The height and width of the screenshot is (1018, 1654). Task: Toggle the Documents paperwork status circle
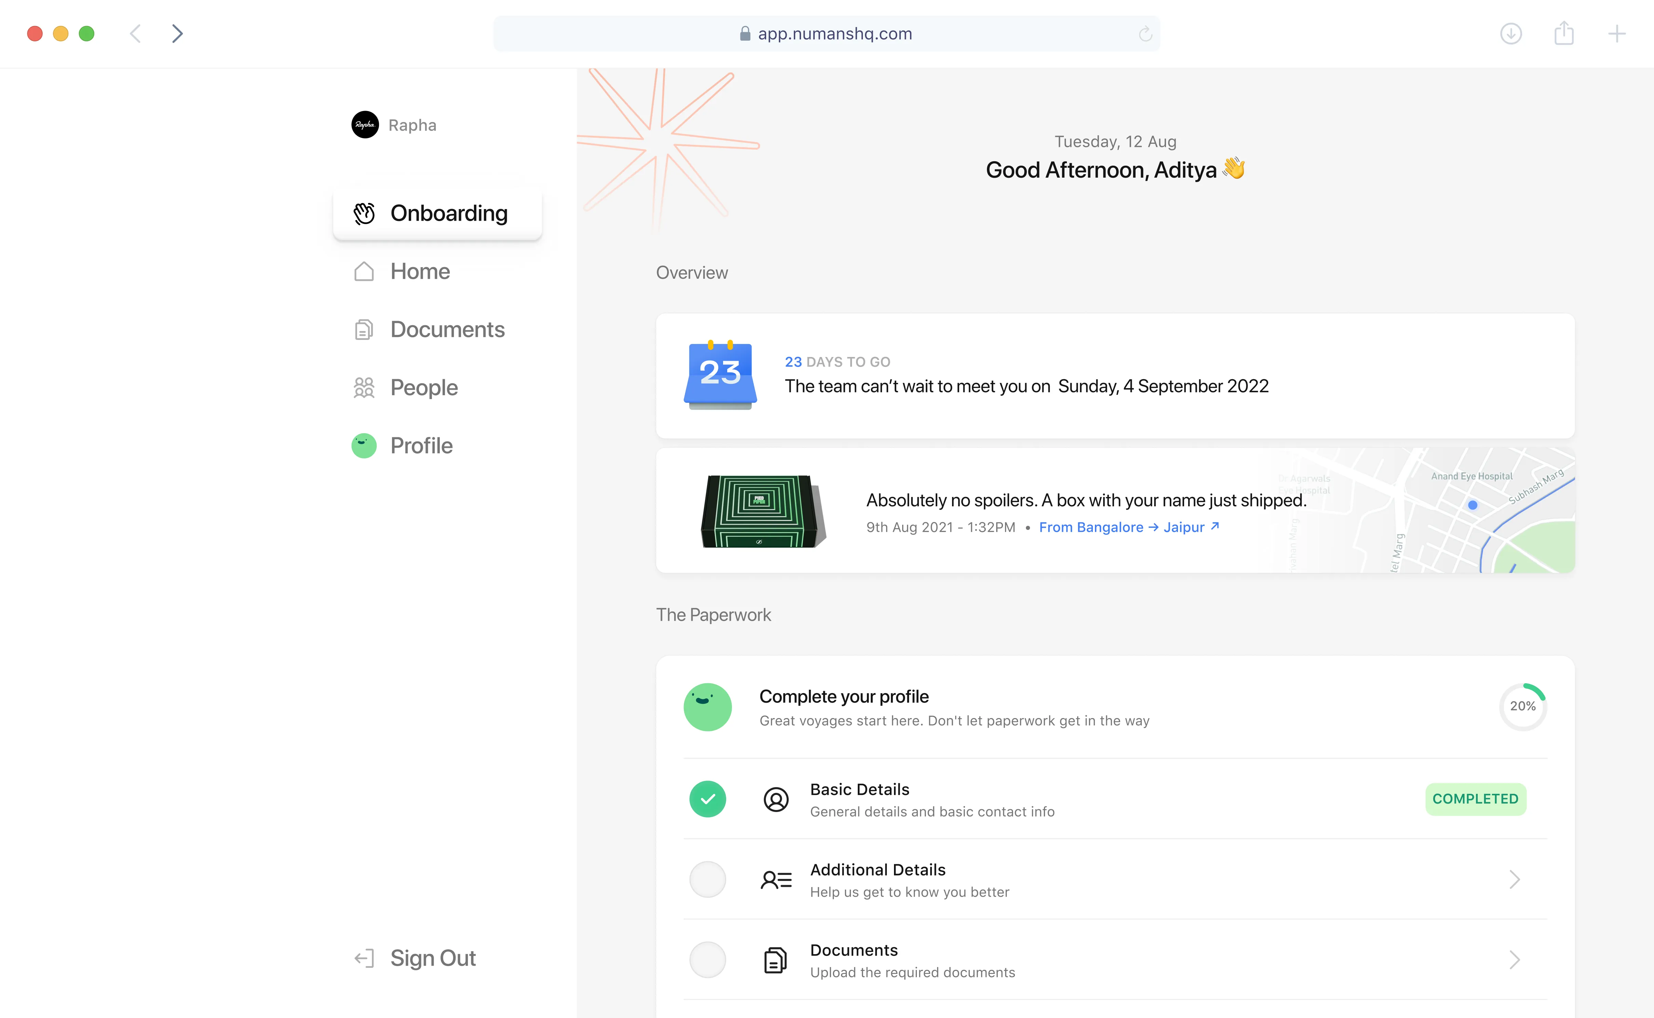coord(707,960)
